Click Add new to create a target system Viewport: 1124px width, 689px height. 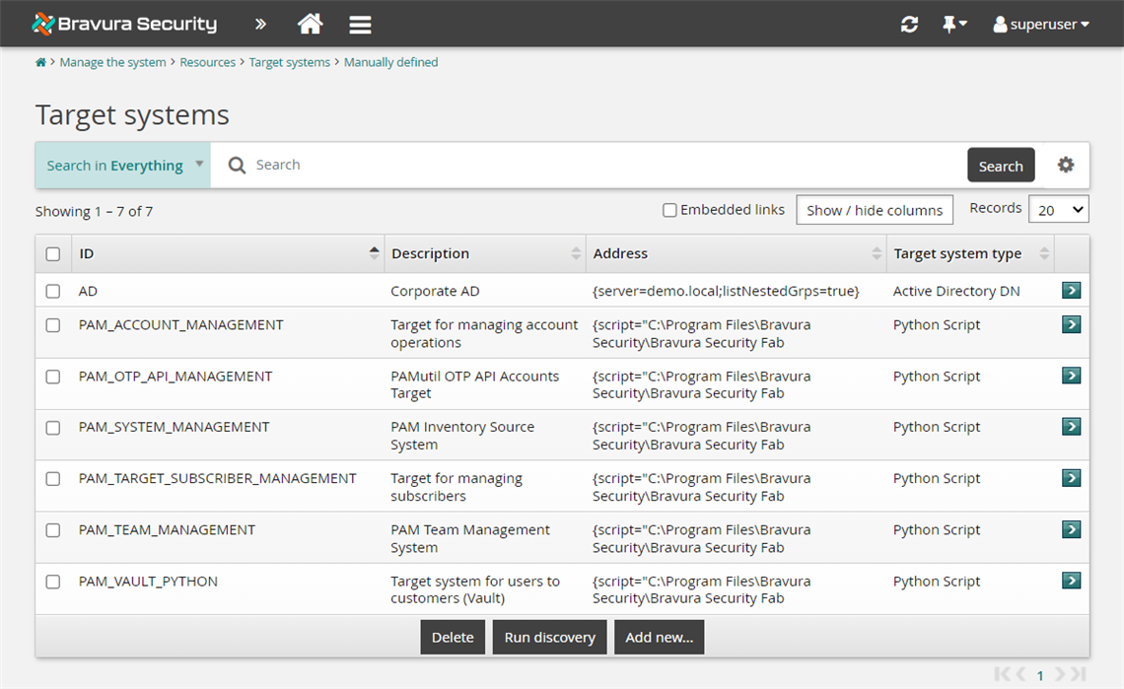pos(659,637)
